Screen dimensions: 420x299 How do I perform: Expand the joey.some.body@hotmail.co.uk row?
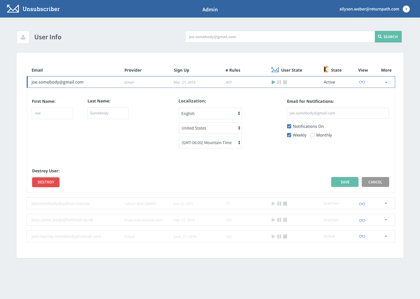pos(386,220)
